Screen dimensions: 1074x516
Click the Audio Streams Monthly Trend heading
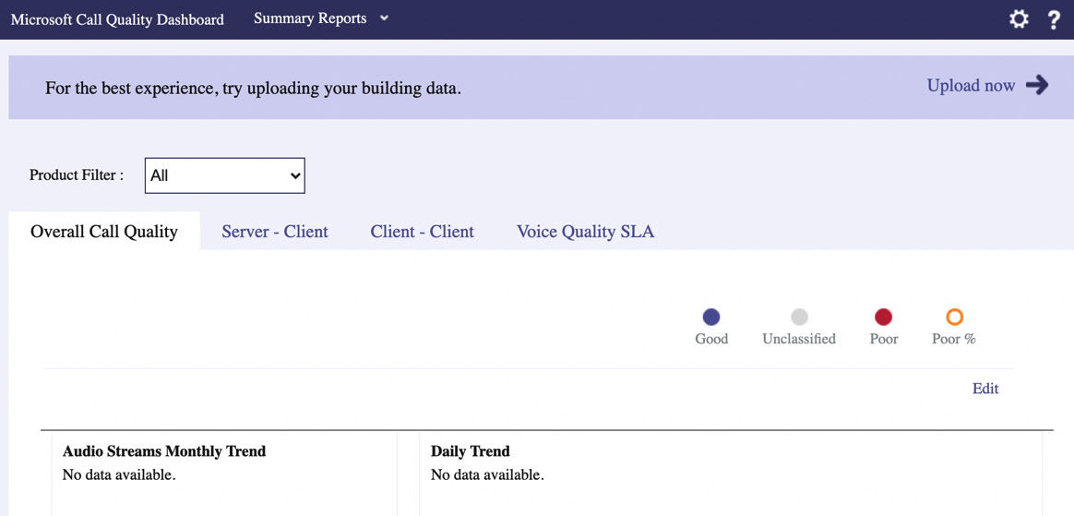pyautogui.click(x=164, y=451)
